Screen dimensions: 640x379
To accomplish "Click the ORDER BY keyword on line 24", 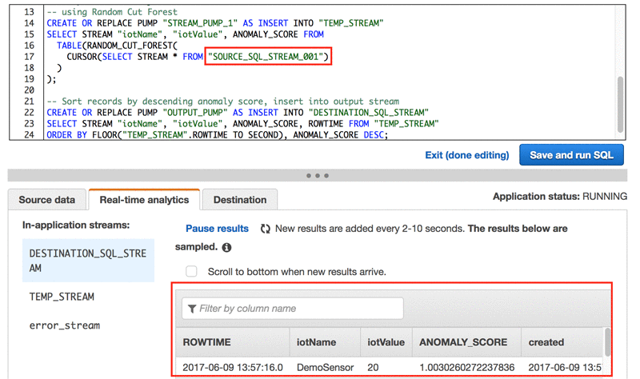I will (x=66, y=135).
